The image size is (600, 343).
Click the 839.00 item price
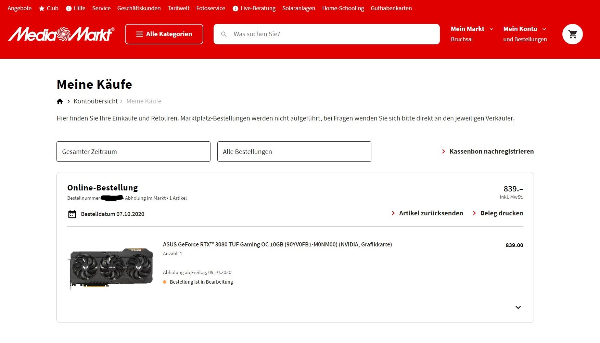coord(514,245)
